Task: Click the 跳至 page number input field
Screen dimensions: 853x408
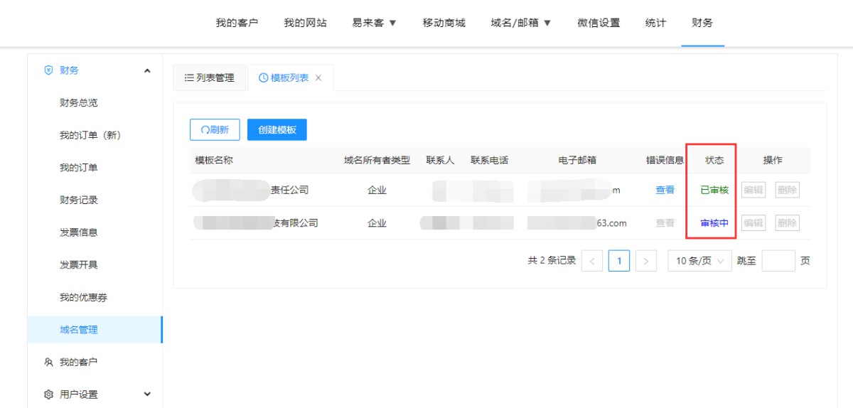Action: (778, 261)
